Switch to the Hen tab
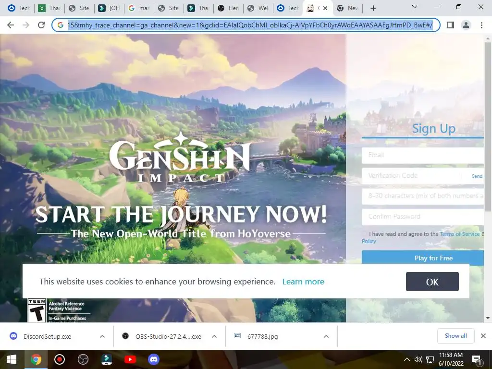The image size is (492, 369). [228, 8]
